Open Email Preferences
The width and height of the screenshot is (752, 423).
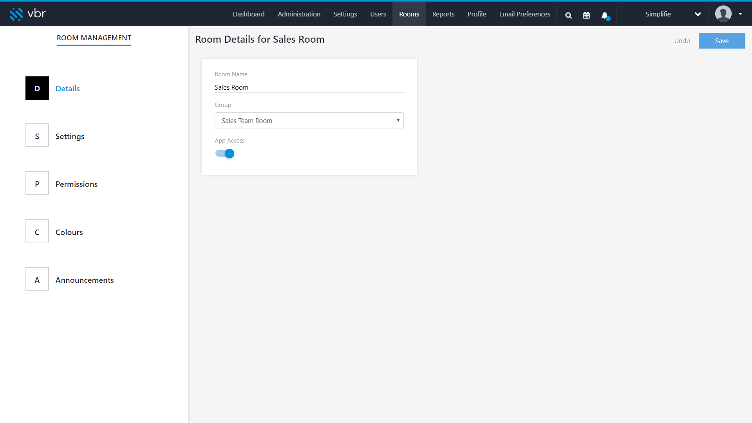click(525, 14)
